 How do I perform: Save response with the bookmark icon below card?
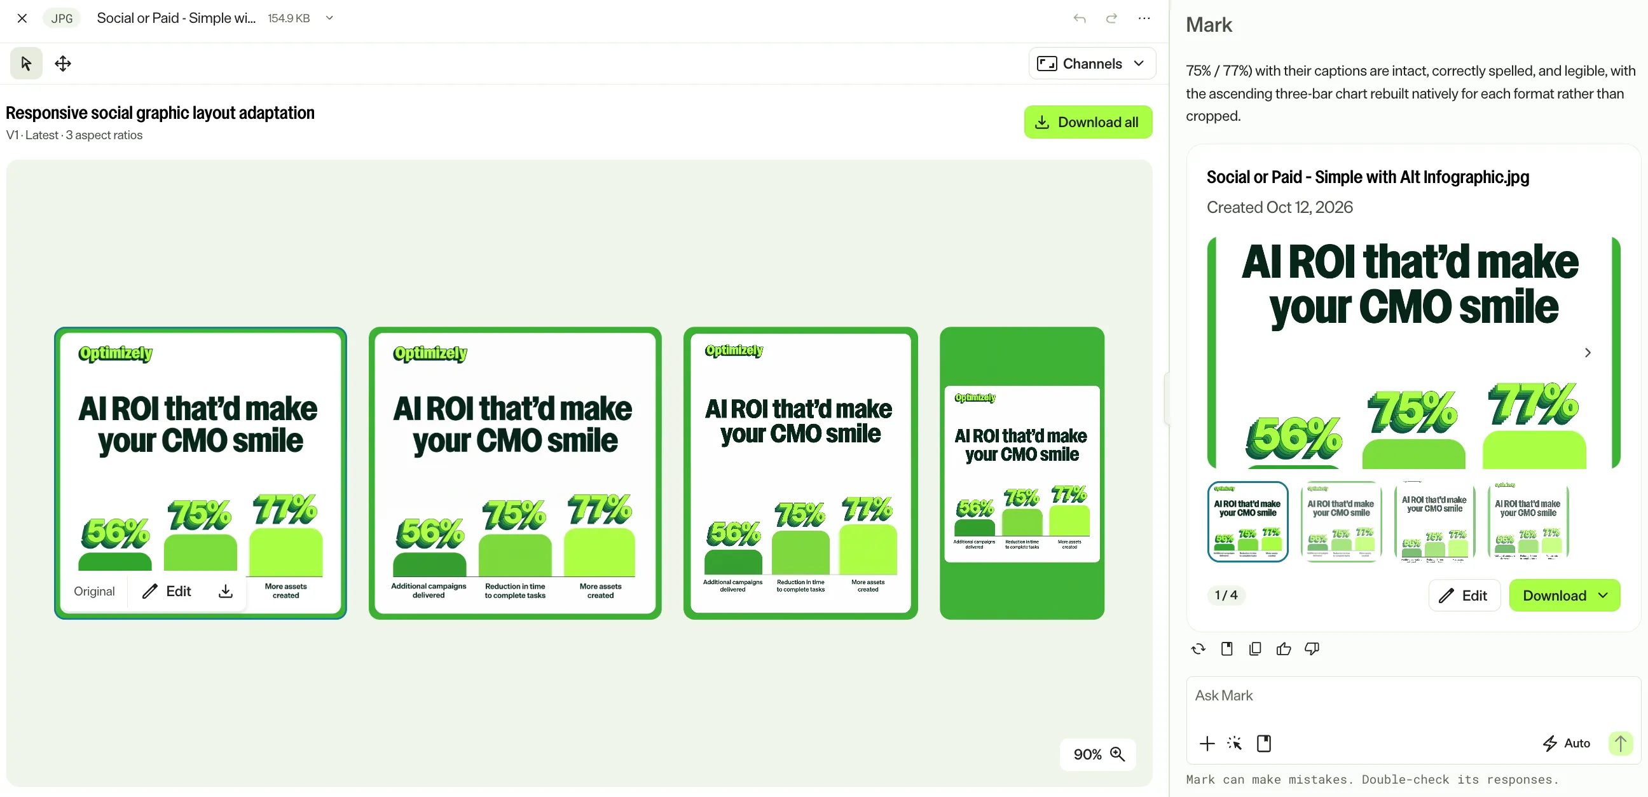[x=1226, y=649]
